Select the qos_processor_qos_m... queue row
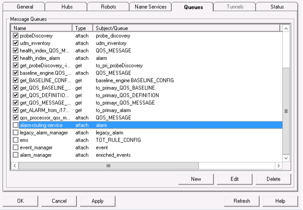 (x=44, y=117)
